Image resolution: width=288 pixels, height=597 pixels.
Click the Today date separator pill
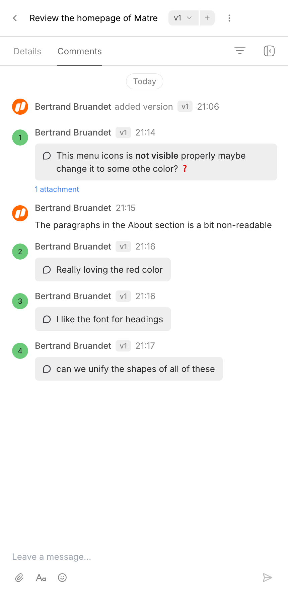click(x=144, y=81)
